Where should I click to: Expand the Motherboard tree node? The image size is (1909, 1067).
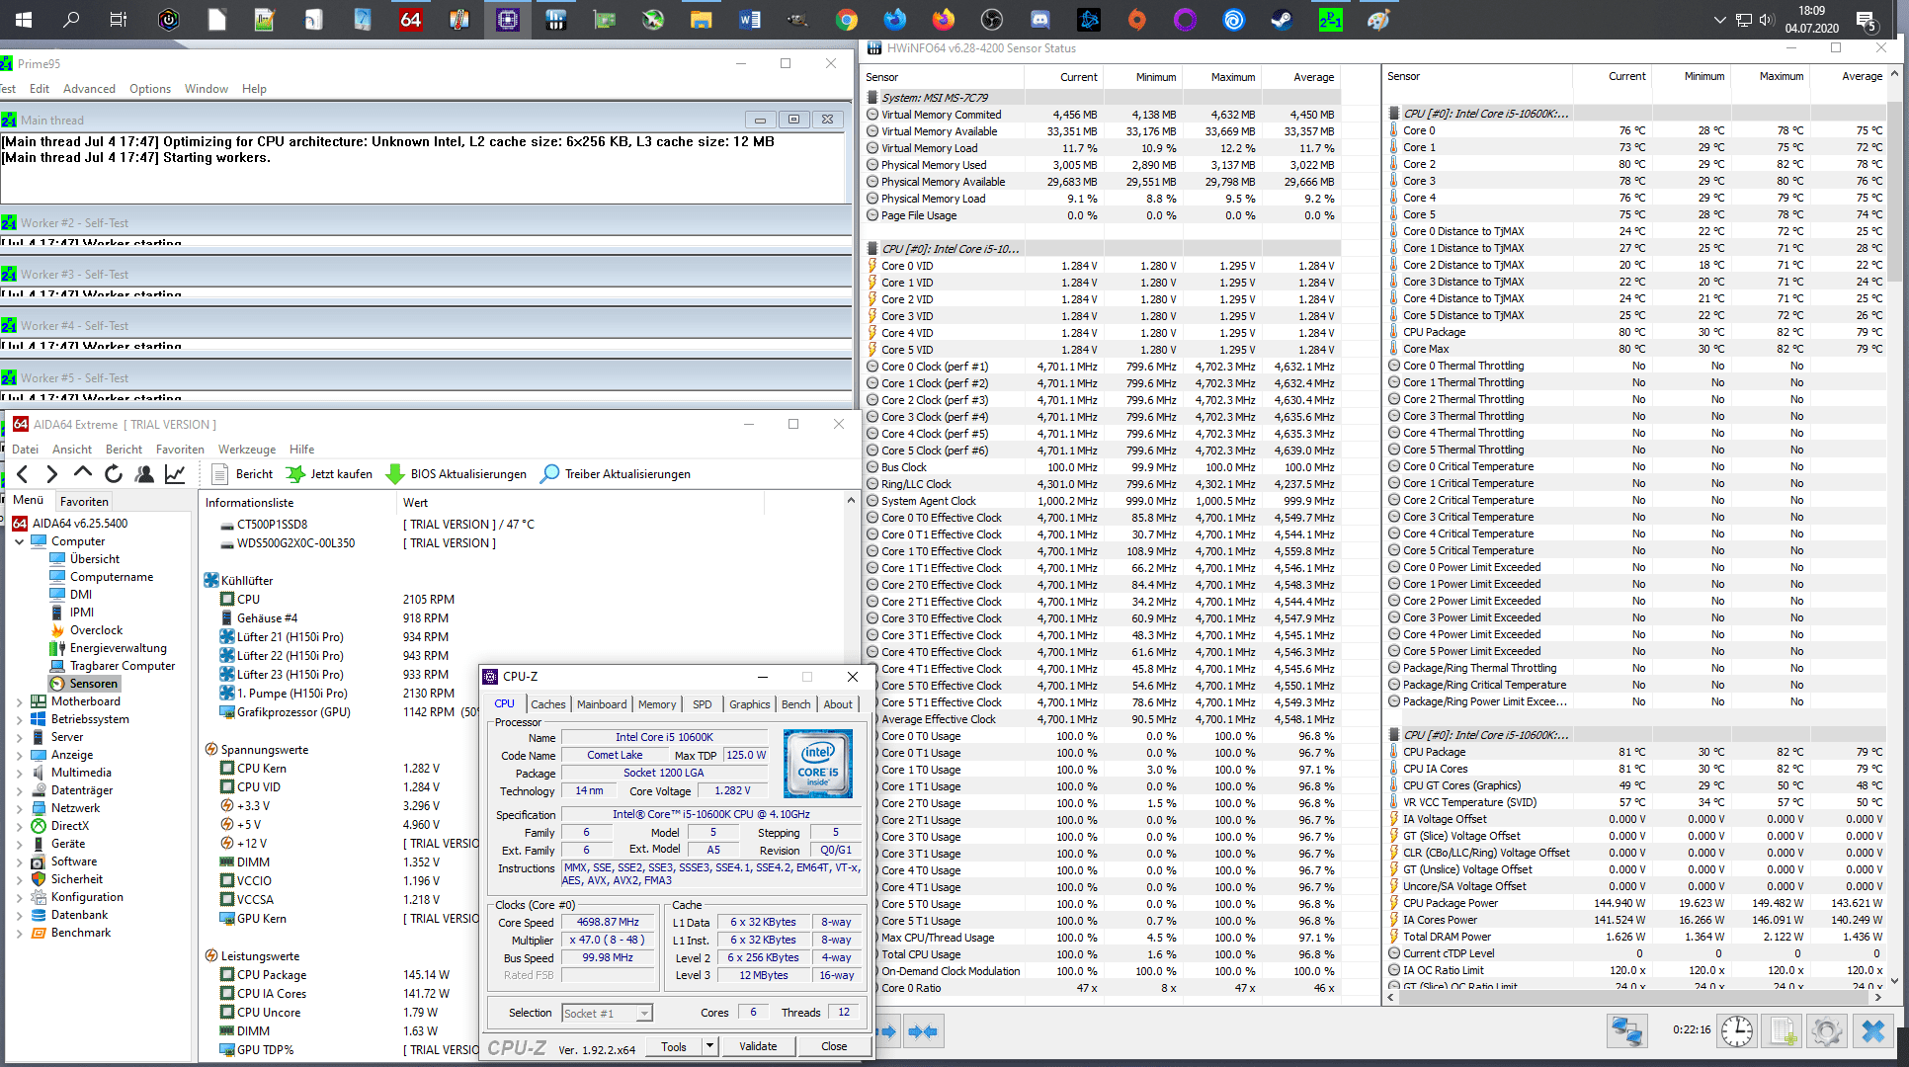(x=20, y=702)
